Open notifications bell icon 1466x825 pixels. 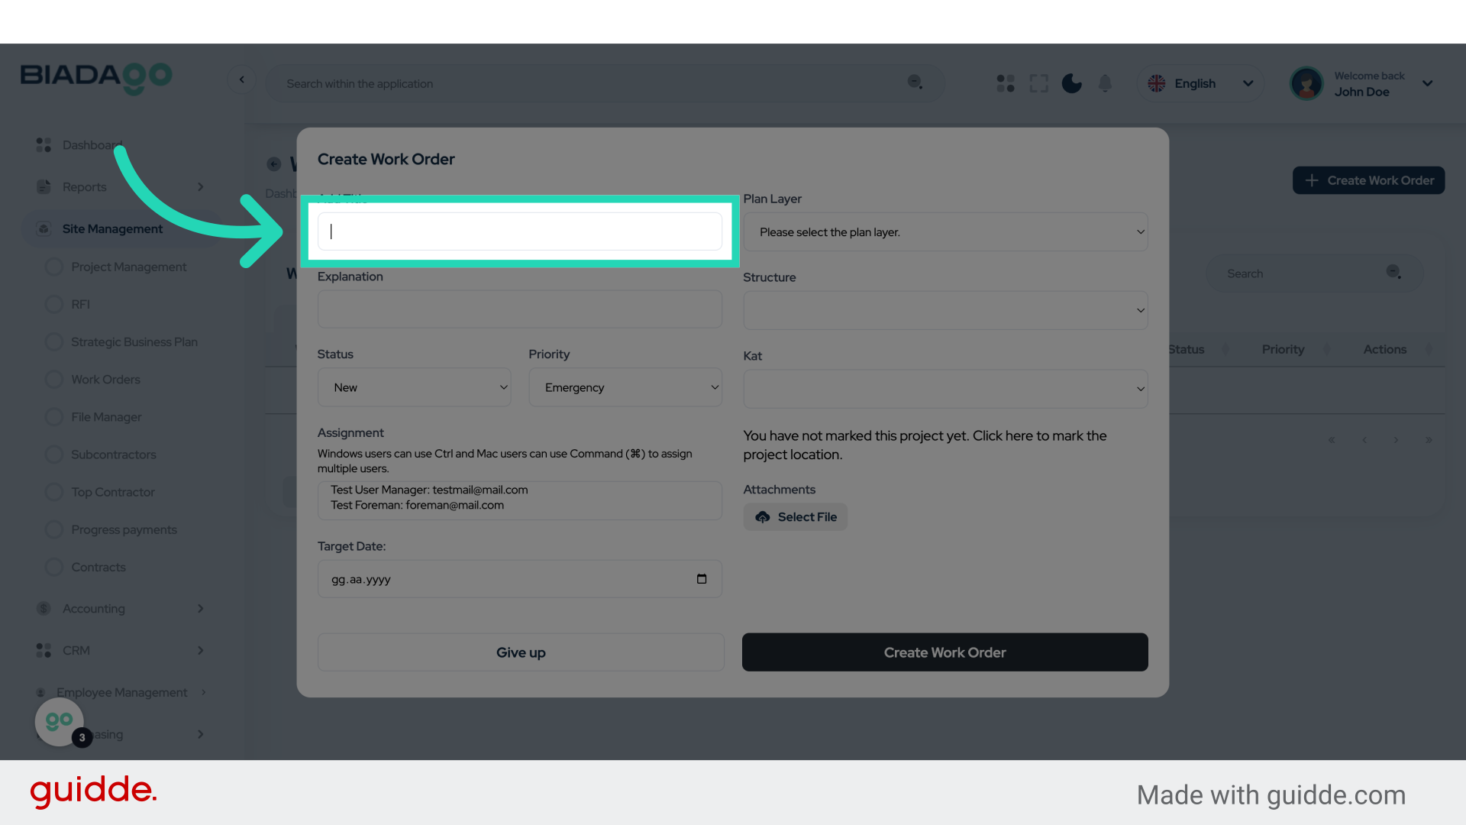[1105, 83]
